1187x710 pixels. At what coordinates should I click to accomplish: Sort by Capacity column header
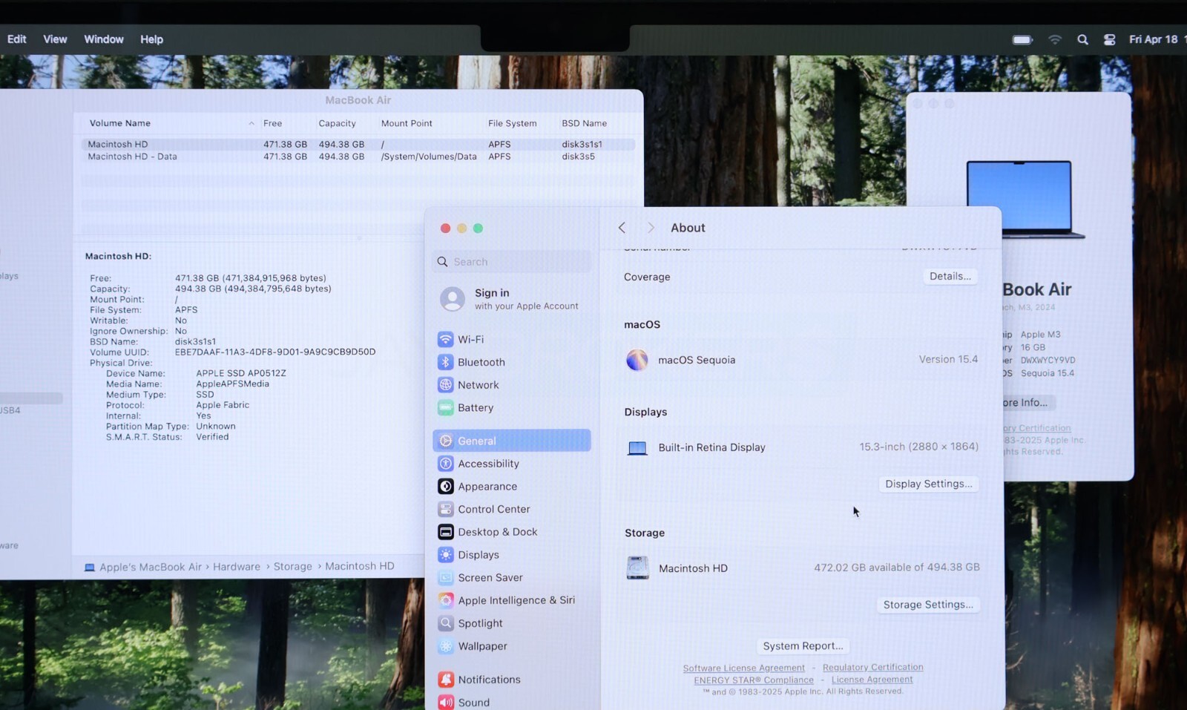click(337, 123)
